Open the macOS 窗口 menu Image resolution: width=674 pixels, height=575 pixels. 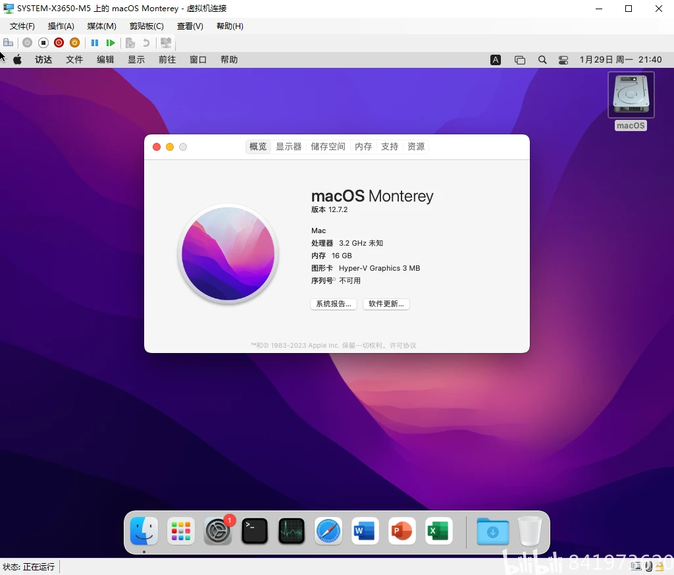(198, 60)
